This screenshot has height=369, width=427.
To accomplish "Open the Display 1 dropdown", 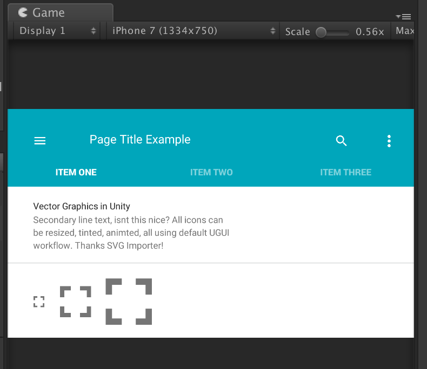I will 57,31.
